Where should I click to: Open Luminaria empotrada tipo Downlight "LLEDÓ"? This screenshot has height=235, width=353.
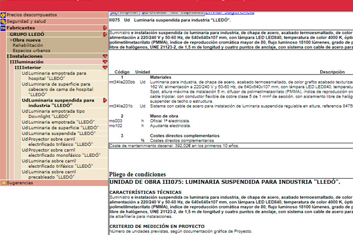tap(56, 114)
